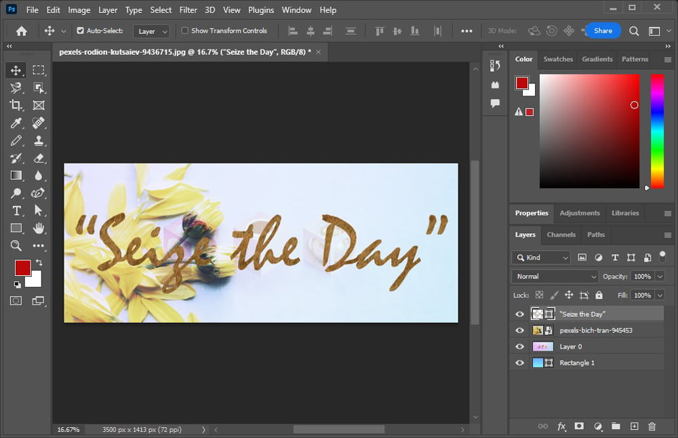Open the Kind filter dropdown
The image size is (678, 438).
[x=540, y=258]
